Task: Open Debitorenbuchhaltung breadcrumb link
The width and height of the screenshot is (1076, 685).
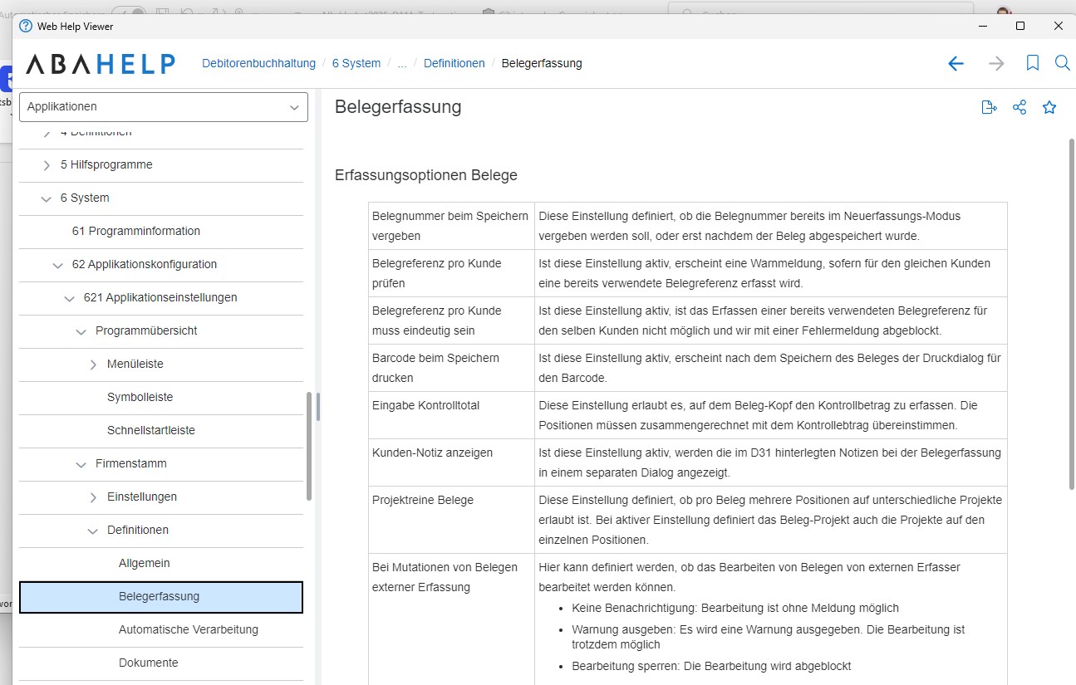Action: click(258, 63)
